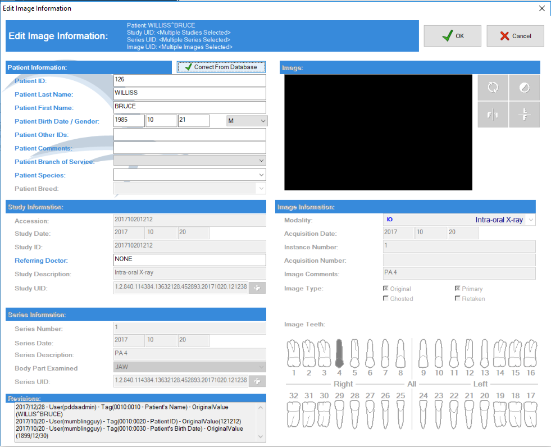Flip image vertically with flip icon
The image size is (551, 447).
click(x=524, y=115)
